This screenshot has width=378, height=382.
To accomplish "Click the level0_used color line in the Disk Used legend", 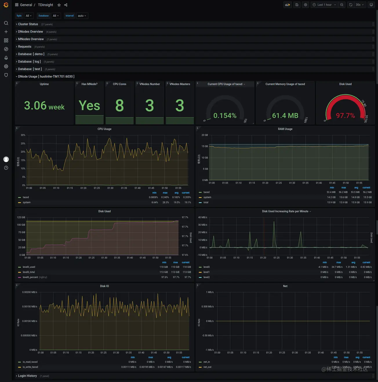I will [19, 267].
